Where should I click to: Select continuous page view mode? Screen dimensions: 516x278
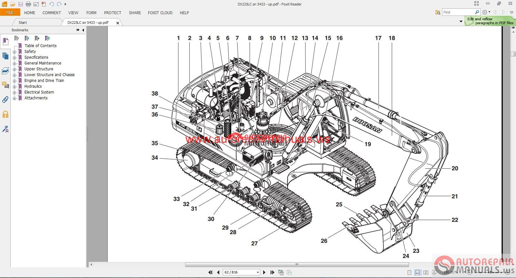417,273
